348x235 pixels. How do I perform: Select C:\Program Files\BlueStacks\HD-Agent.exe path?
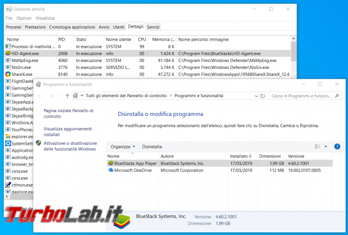click(x=220, y=53)
